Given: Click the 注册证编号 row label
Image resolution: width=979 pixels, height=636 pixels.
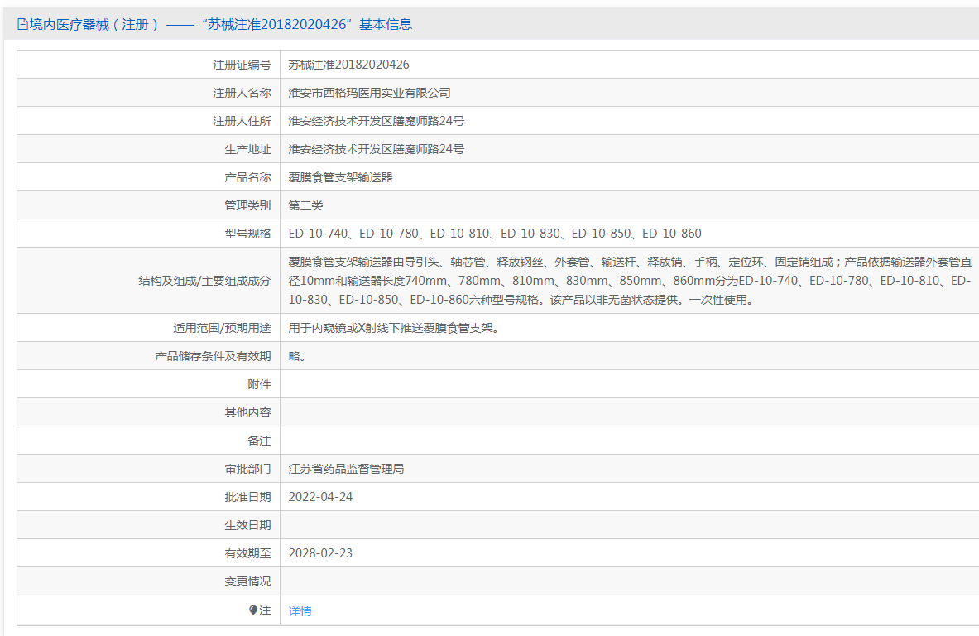Looking at the screenshot, I should coord(242,65).
